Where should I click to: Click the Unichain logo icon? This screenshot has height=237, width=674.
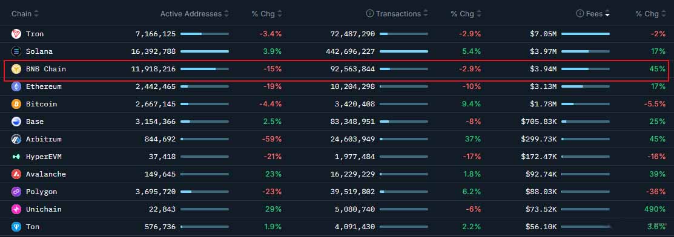click(16, 209)
